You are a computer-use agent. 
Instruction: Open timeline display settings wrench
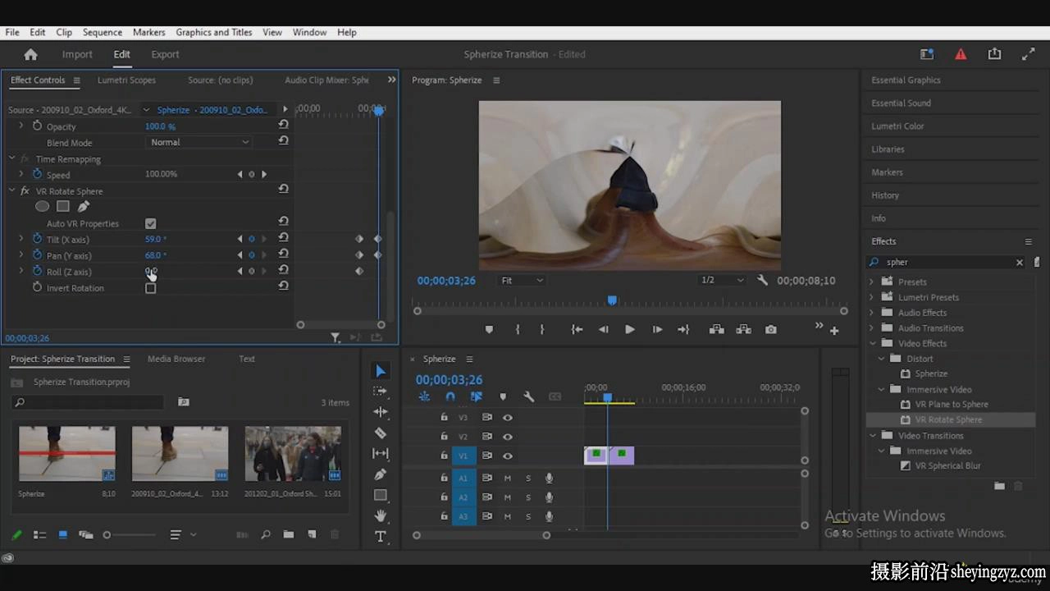click(x=528, y=396)
